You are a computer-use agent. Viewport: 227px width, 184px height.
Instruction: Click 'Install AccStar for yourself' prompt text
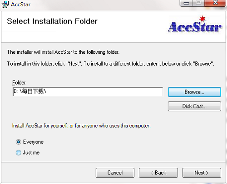coord(81,126)
